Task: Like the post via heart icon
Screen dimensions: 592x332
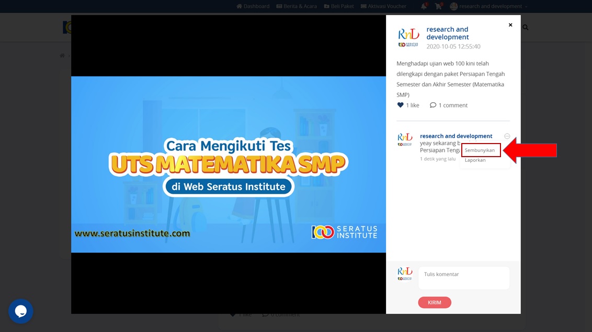Action: pyautogui.click(x=400, y=105)
